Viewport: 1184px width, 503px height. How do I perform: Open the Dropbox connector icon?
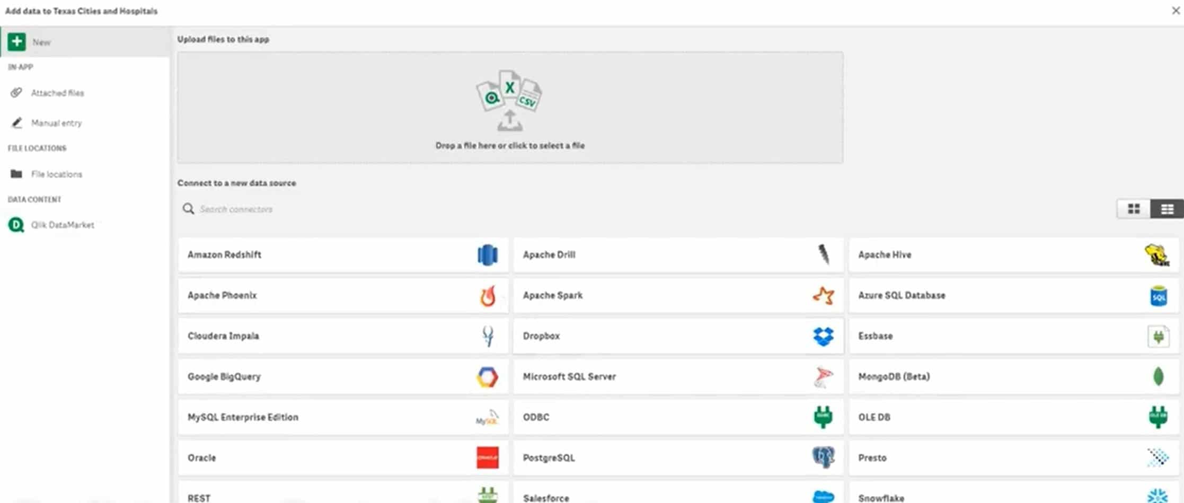coord(823,336)
